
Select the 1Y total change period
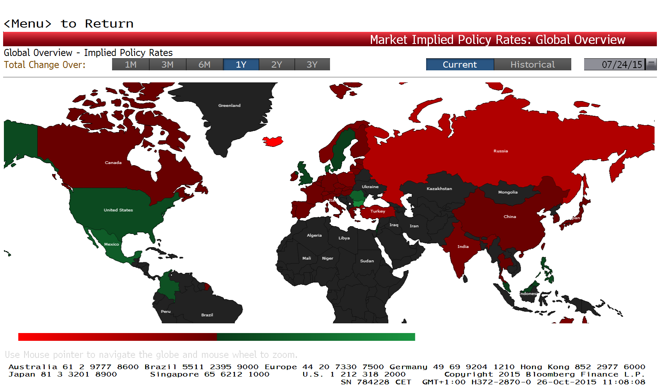(x=241, y=65)
